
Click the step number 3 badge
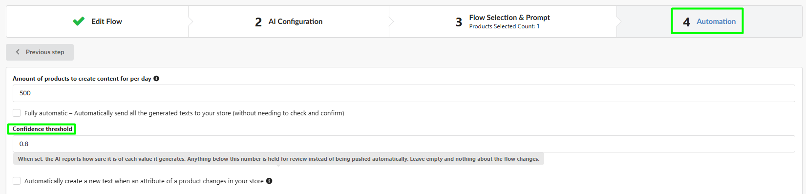[x=459, y=22]
